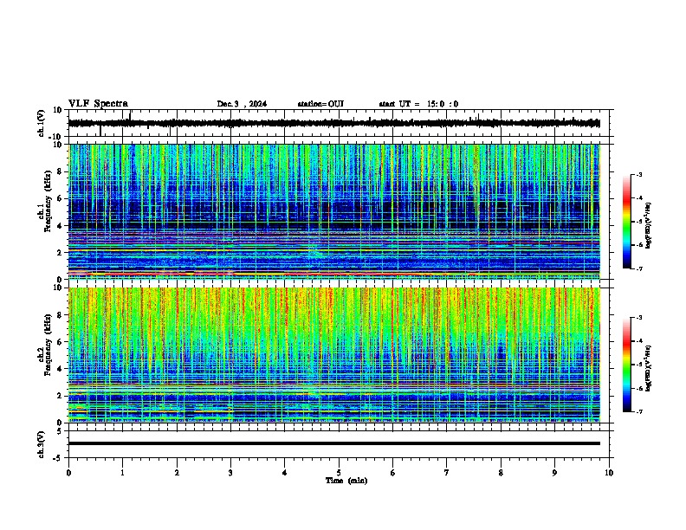Click the ch.1 voltage waveform trace
Image resolution: width=686 pixels, height=530 pixels.
[x=333, y=123]
